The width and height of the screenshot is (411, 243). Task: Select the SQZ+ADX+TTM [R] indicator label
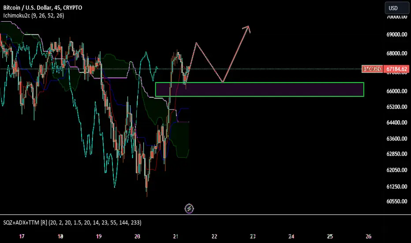point(72,223)
